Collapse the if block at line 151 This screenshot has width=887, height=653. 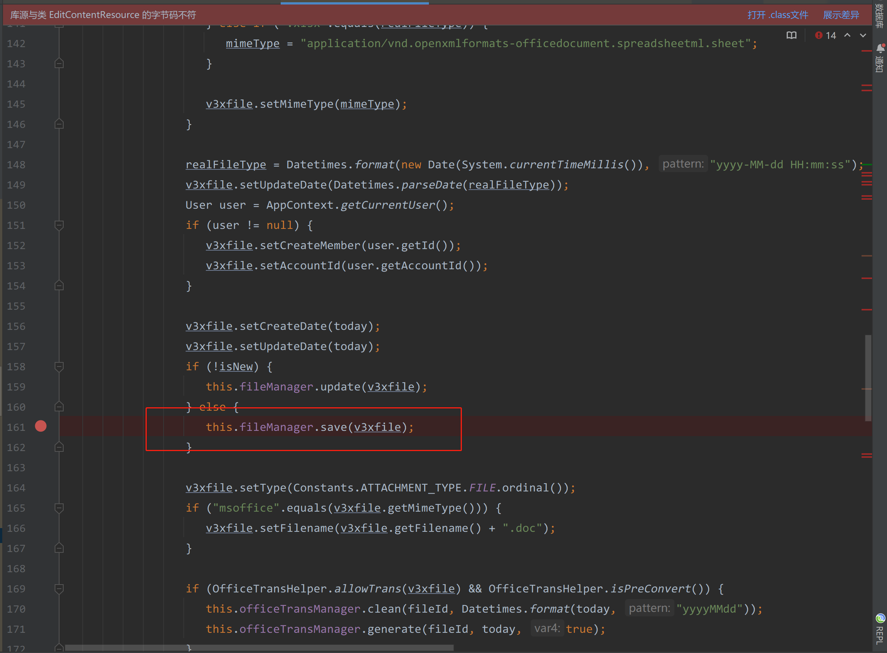click(x=59, y=225)
